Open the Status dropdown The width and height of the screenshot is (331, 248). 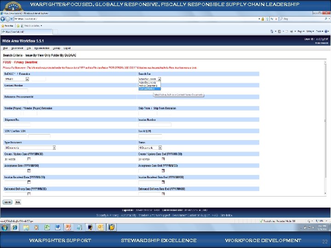click(x=160, y=147)
